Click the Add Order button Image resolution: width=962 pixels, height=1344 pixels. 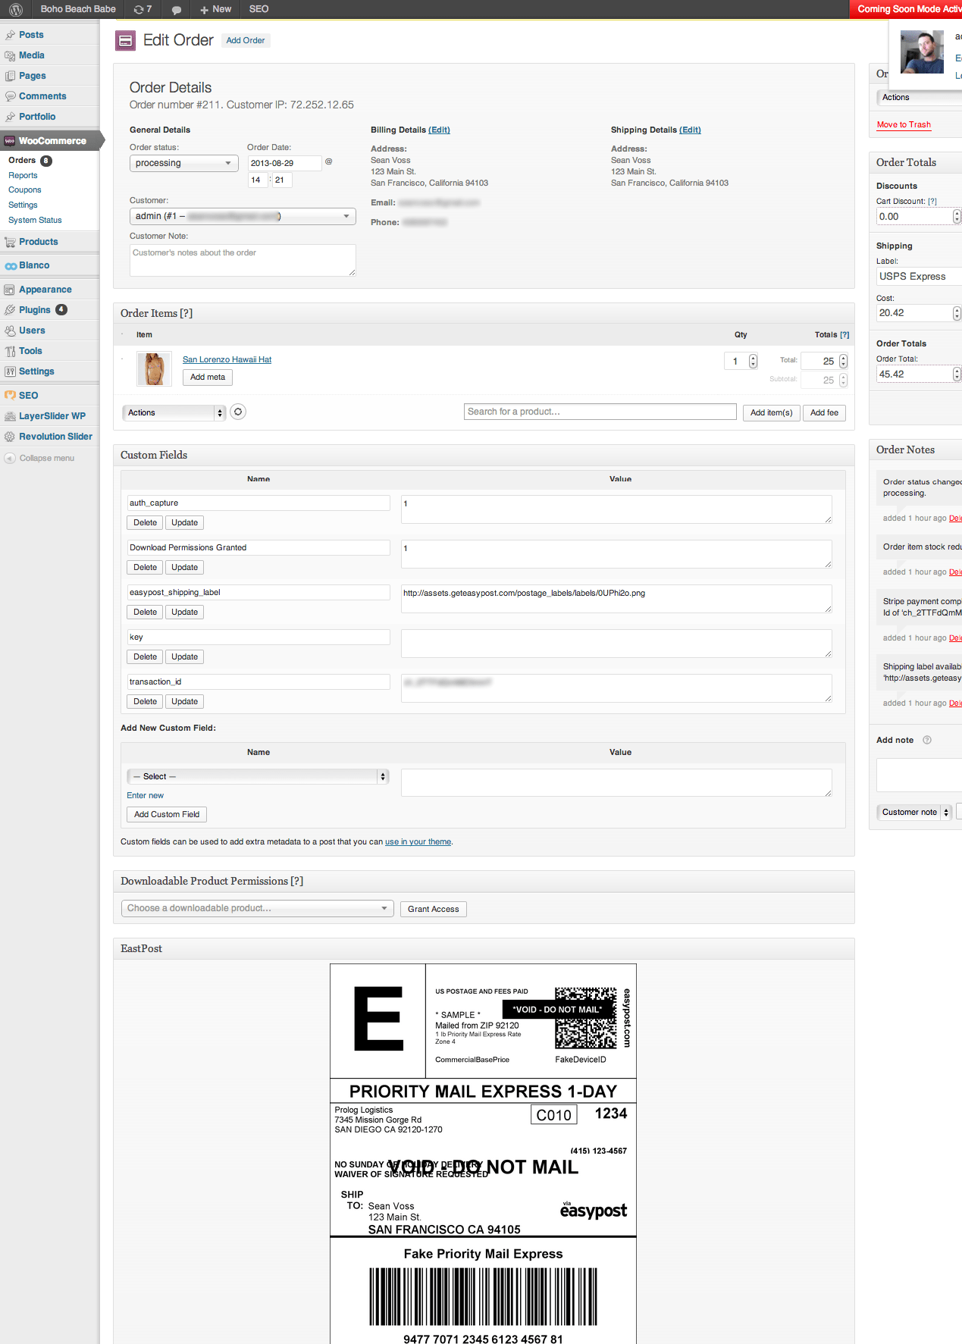[246, 40]
